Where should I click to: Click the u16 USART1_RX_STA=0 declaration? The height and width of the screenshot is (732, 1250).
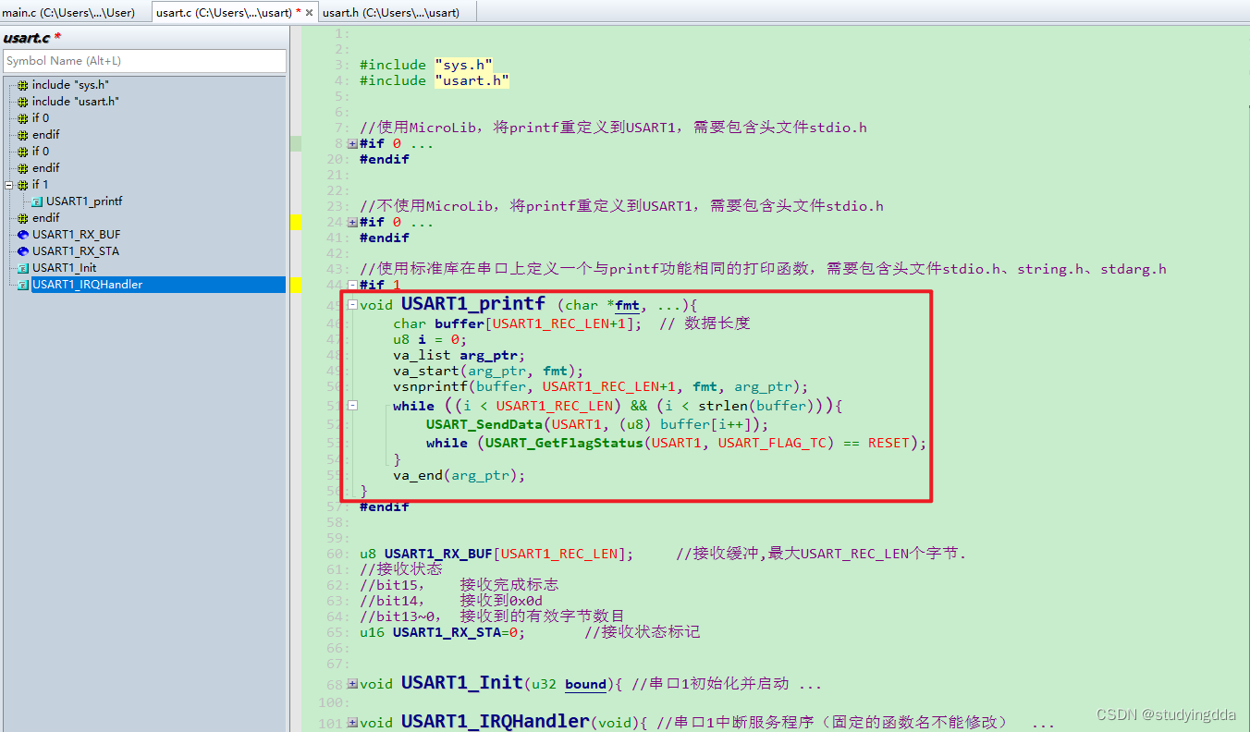pyautogui.click(x=443, y=632)
